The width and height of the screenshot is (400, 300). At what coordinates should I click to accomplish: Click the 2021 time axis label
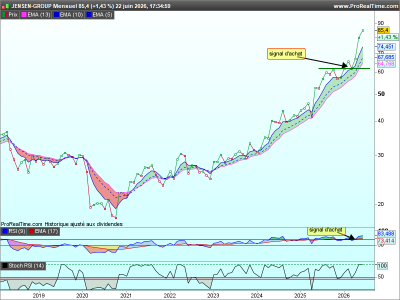coord(126,295)
